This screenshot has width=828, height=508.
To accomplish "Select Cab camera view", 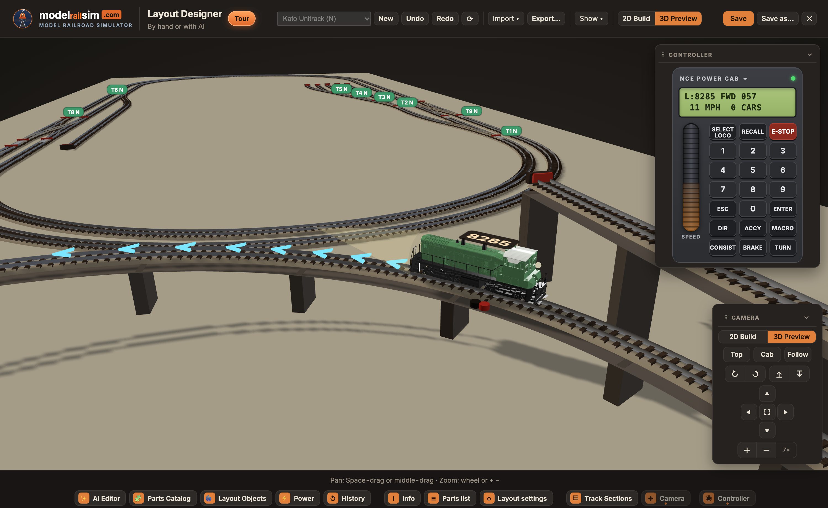I will click(x=767, y=354).
